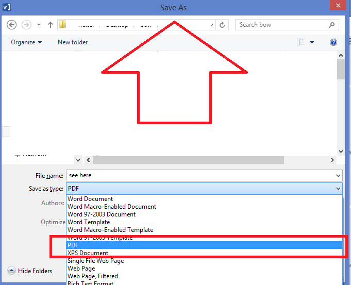351x285 pixels.
Task: Create a New folder
Action: click(x=73, y=42)
